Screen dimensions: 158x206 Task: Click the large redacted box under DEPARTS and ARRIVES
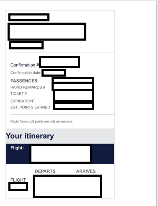pos(67,186)
